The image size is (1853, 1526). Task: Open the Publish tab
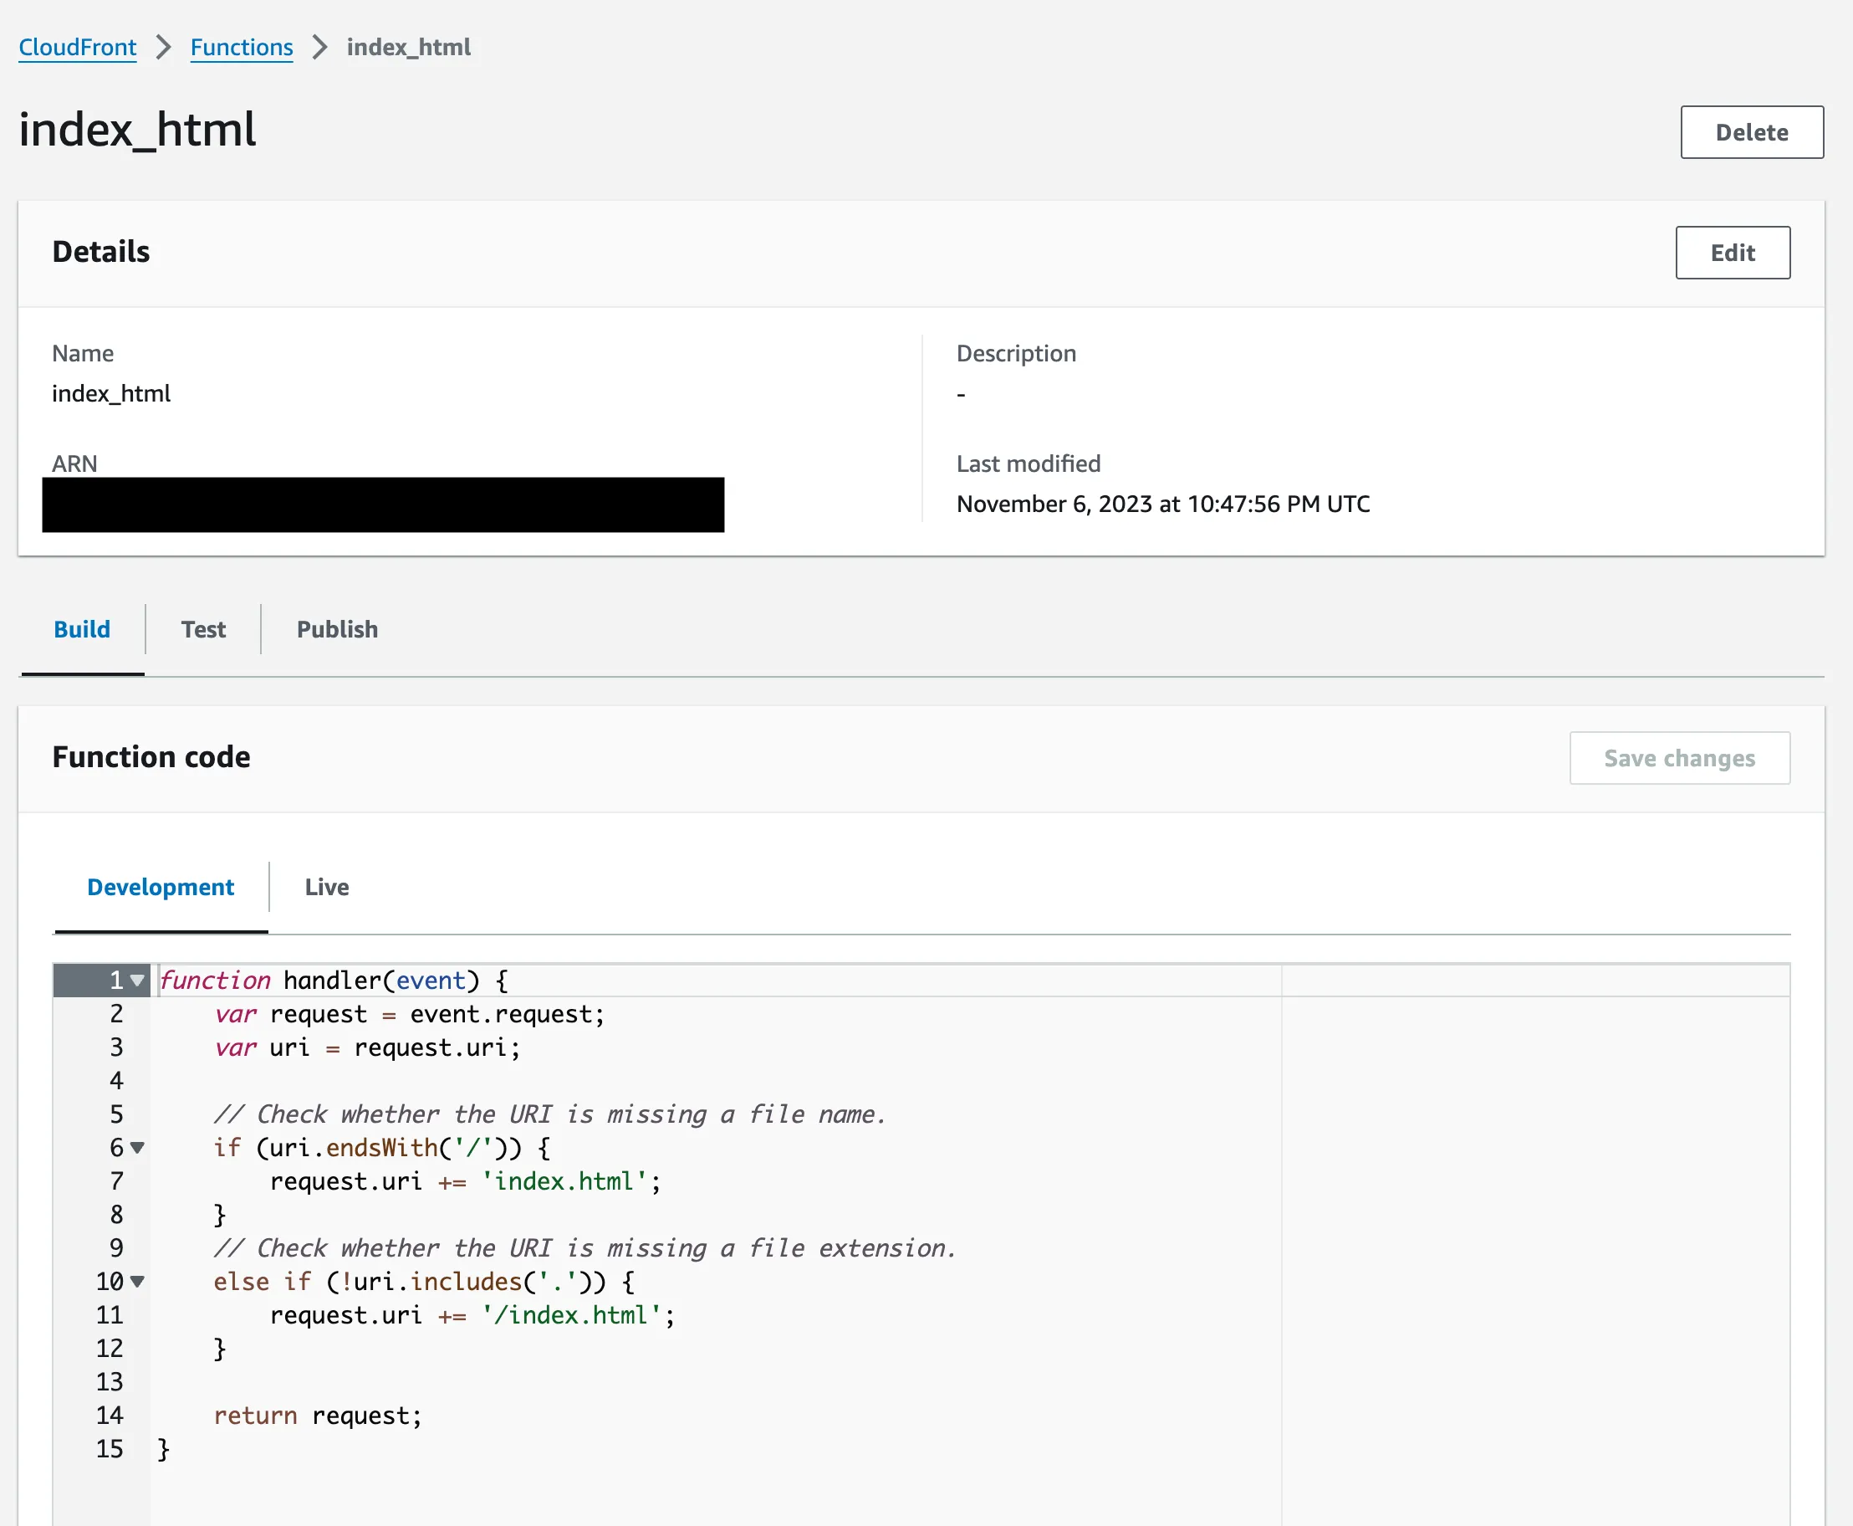(337, 629)
